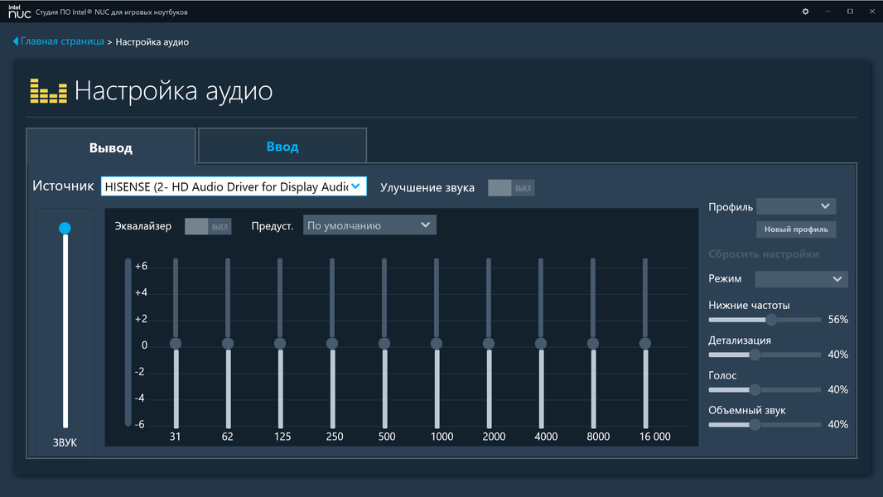Expand the Профиль dropdown

(796, 206)
